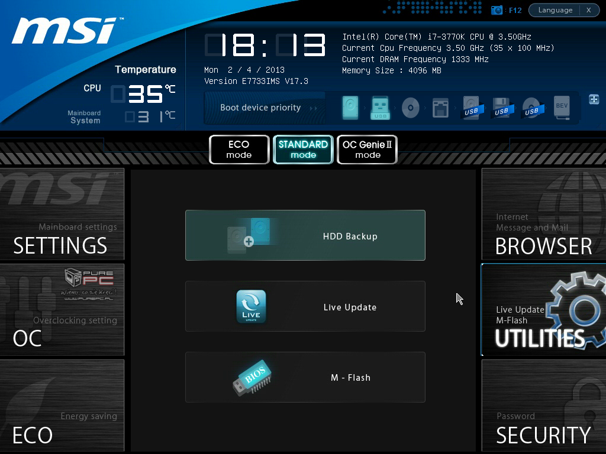
Task: Click the date Mon 2 / 4 / 2013
Action: coord(244,70)
